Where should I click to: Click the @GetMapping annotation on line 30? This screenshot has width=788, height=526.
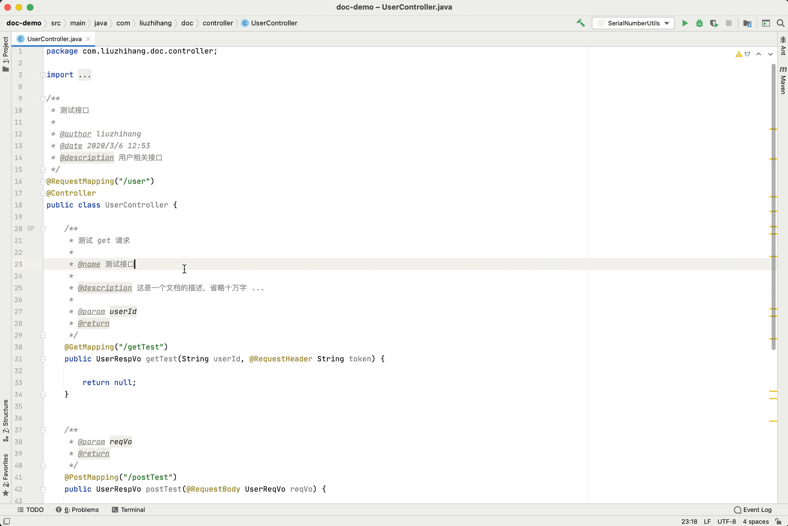(x=89, y=347)
